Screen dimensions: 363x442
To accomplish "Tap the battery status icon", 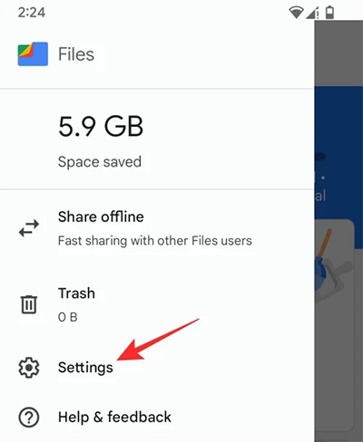I will [x=329, y=13].
